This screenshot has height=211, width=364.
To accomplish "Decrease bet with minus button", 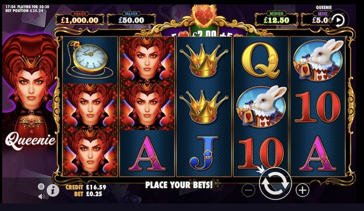I will click(x=248, y=190).
